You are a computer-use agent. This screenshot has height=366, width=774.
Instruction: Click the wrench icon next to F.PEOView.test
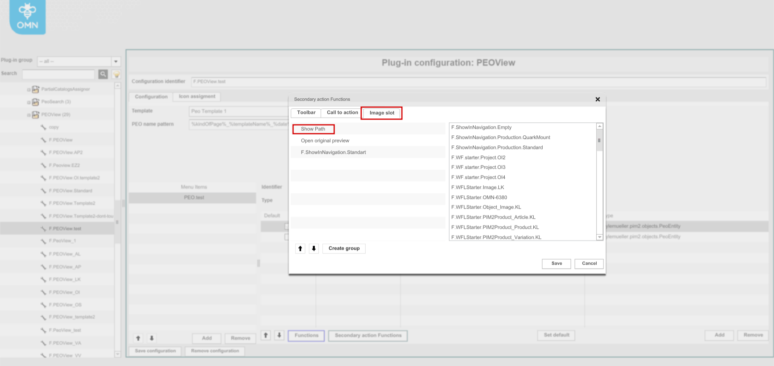(x=43, y=228)
